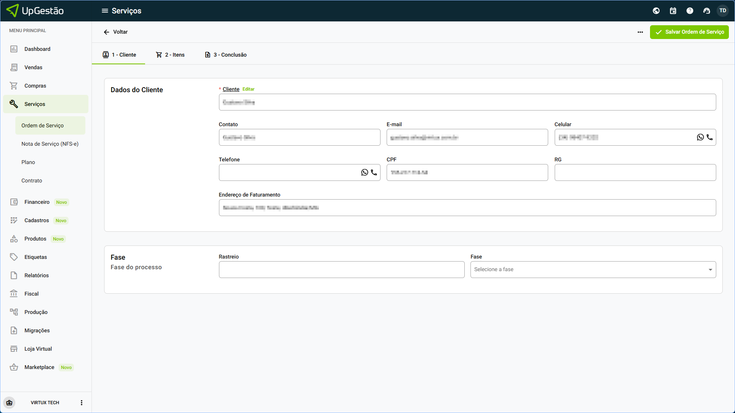Click the Editar link beside Cliente
This screenshot has width=735, height=413.
click(x=248, y=89)
